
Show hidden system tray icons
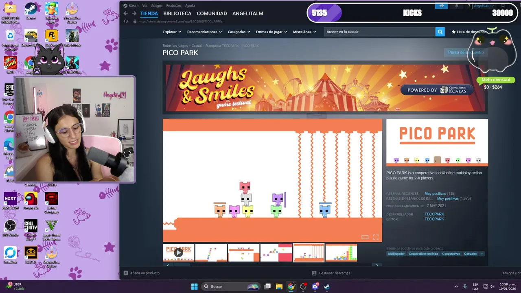tap(456, 286)
